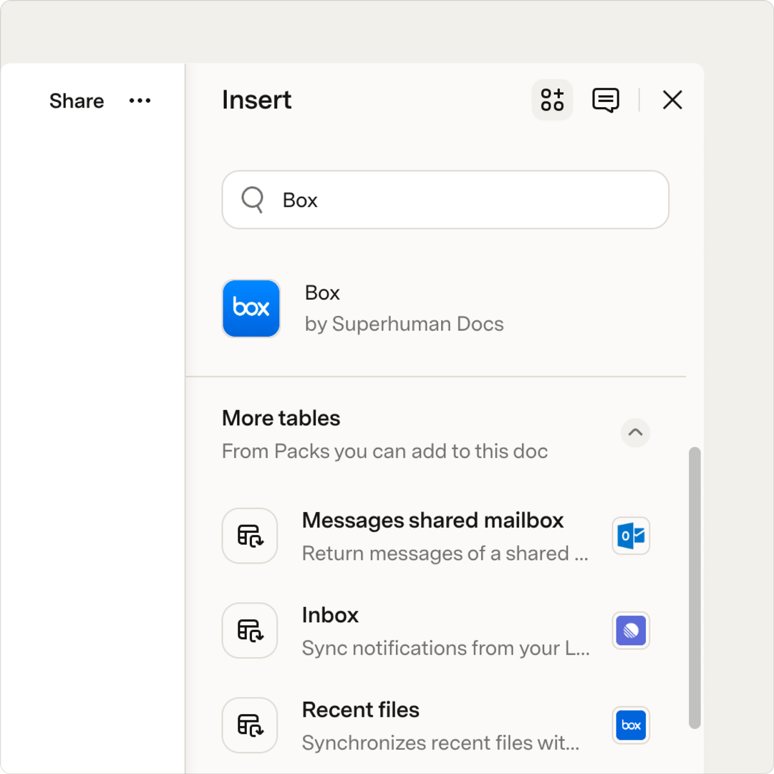Open the Insert building blocks icon
Image resolution: width=774 pixels, height=774 pixels.
pos(552,100)
